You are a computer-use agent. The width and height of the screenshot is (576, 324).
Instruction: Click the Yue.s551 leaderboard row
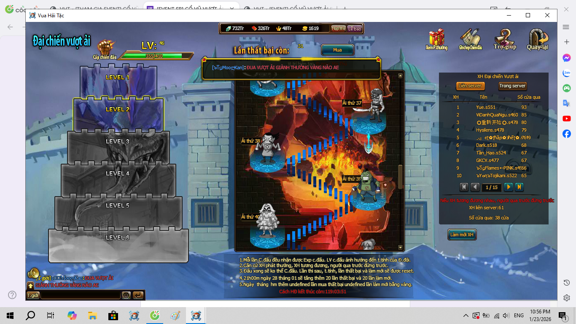tap(493, 107)
